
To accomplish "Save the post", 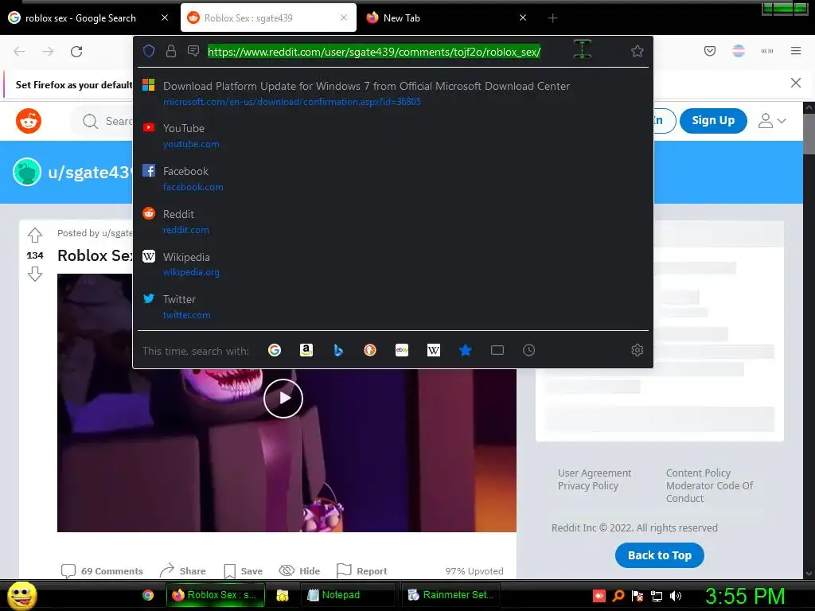I will tap(244, 571).
